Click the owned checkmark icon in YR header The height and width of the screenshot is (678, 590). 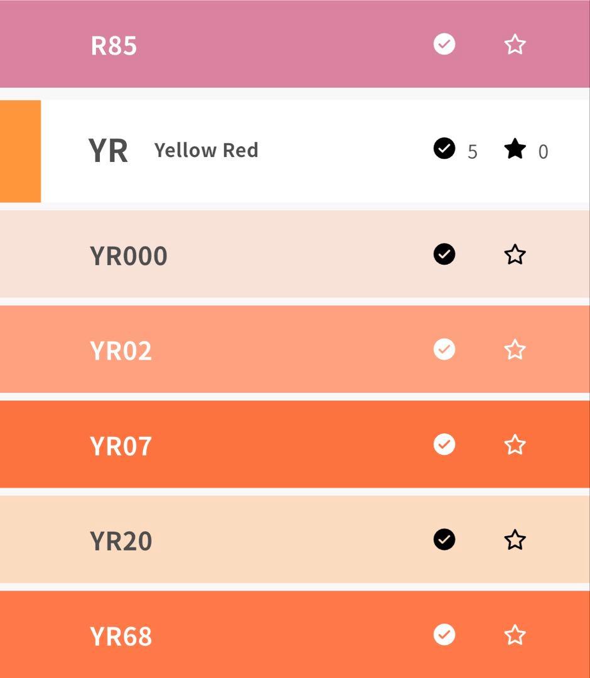(444, 149)
